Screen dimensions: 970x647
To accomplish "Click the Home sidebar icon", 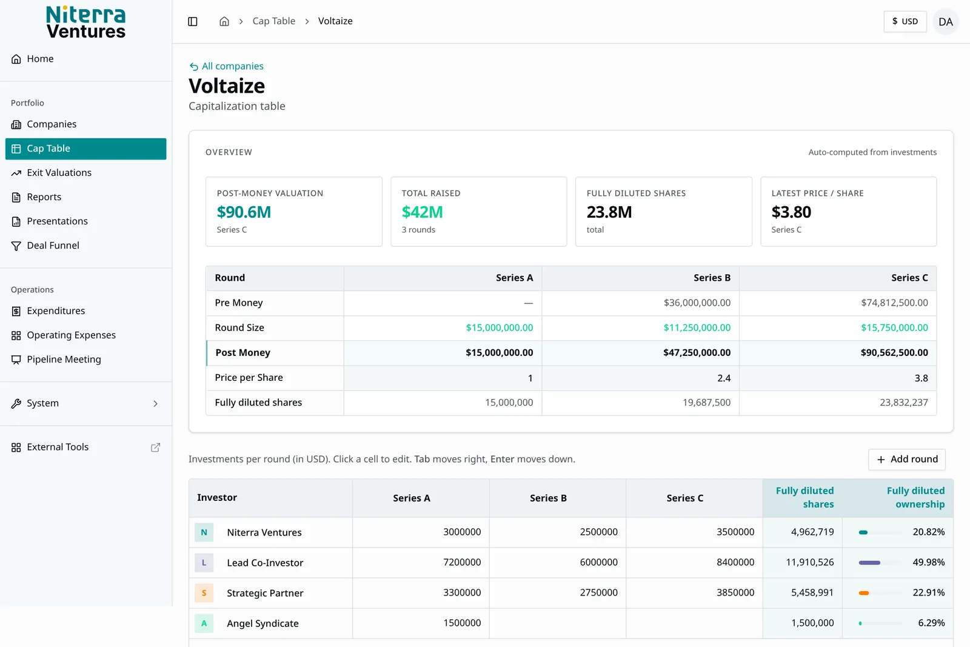I will pyautogui.click(x=16, y=59).
